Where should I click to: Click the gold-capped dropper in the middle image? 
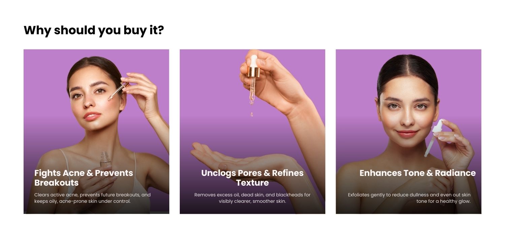pyautogui.click(x=253, y=79)
